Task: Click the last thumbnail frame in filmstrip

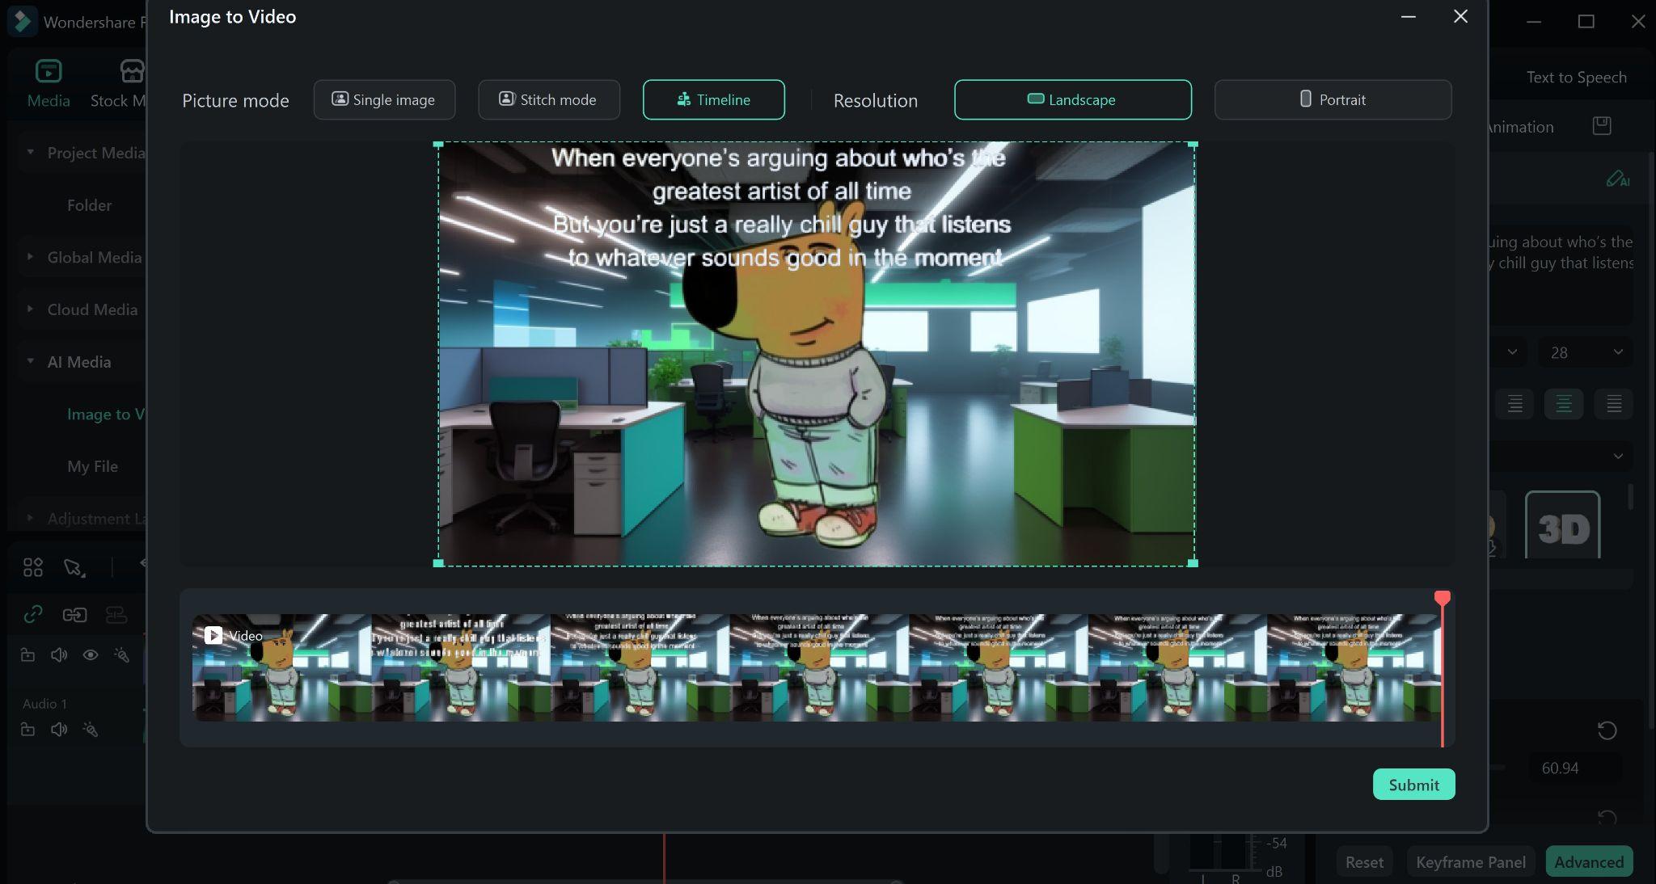Action: [1354, 667]
